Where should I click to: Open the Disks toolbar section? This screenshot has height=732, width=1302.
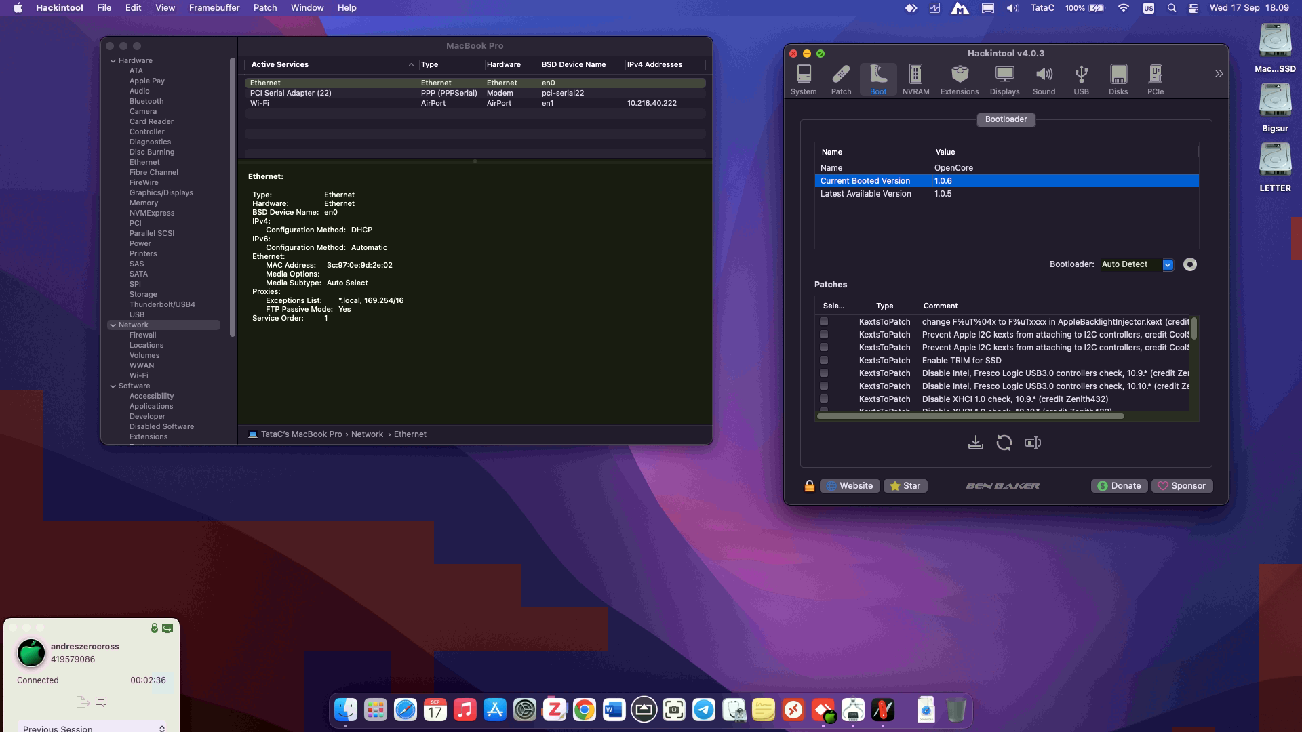[1118, 79]
